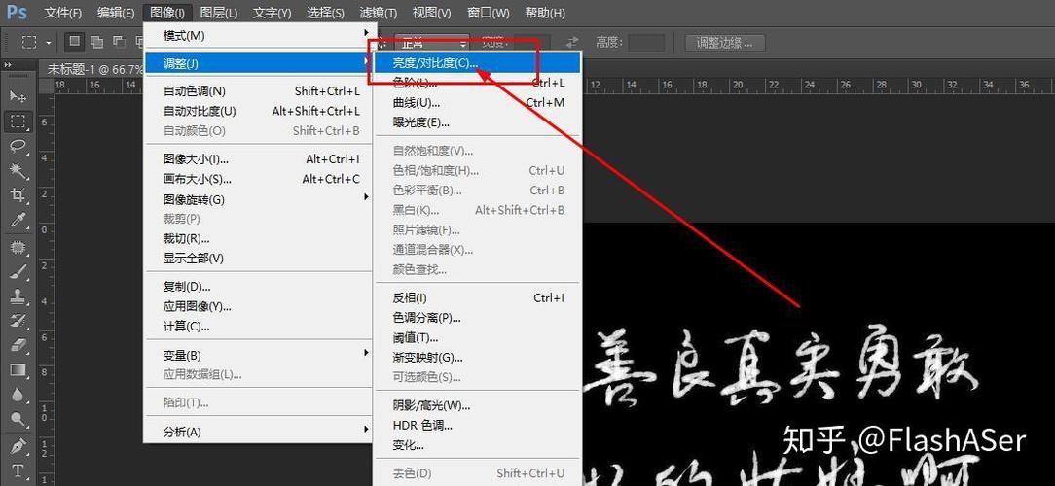Viewport: 1055px width, 486px height.
Task: Select the Crop tool
Action: pos(18,195)
